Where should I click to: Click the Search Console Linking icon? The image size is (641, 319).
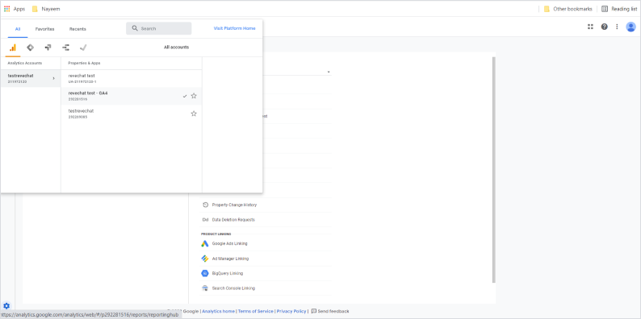pos(205,288)
